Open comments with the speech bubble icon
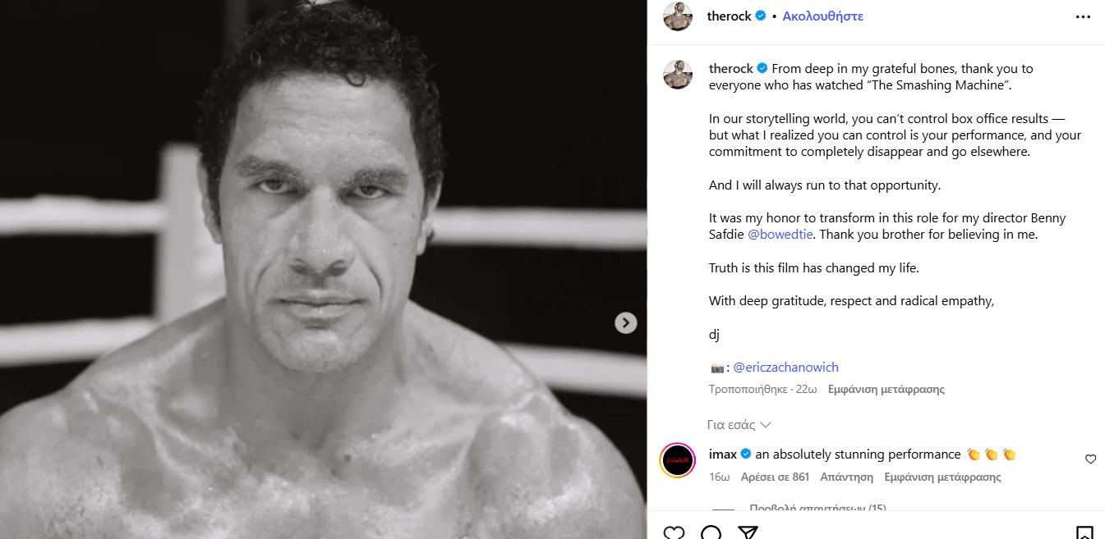The image size is (1105, 539). pyautogui.click(x=711, y=532)
